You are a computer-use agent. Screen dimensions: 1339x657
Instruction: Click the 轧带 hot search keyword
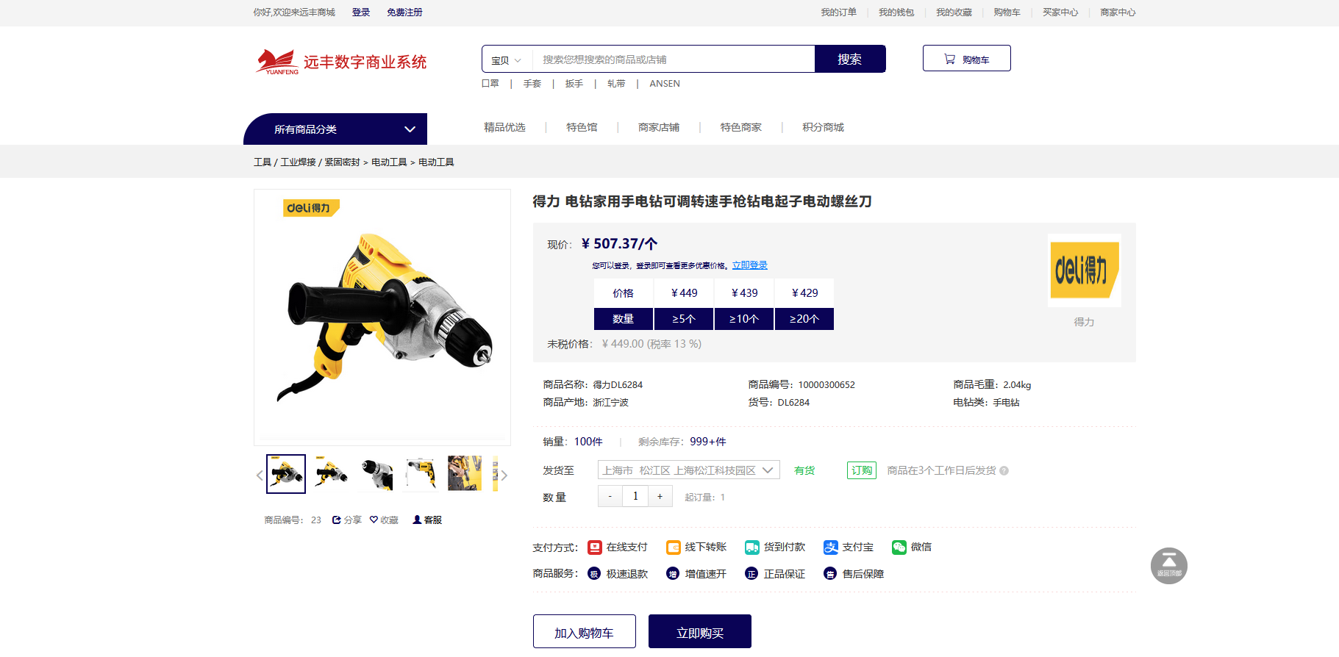[616, 84]
